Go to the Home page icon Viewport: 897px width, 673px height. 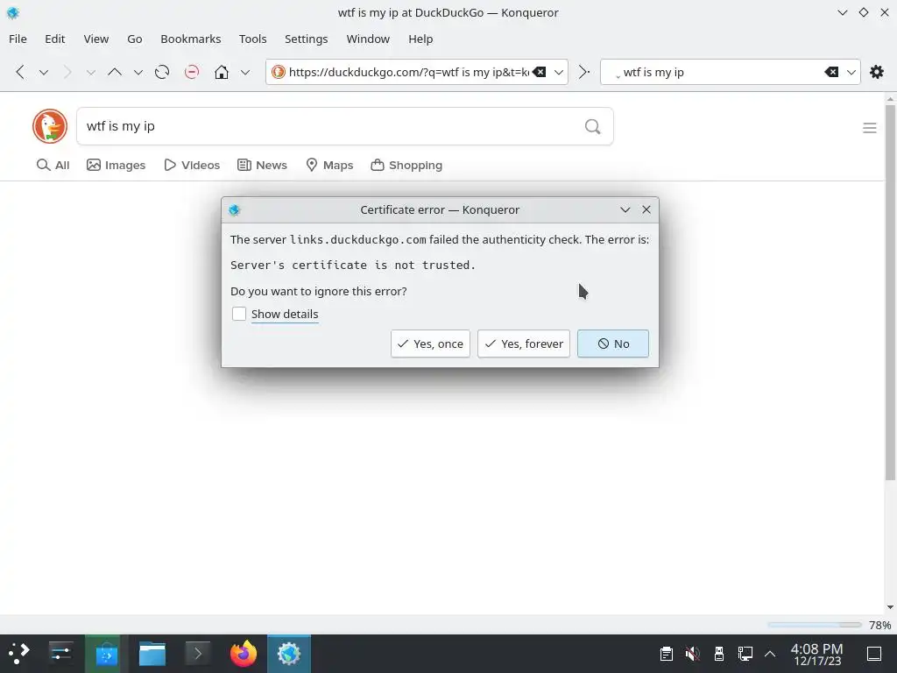coord(222,72)
